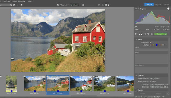Open the Publikovat menu
Image resolution: width=171 pixels, height=98 pixels.
tap(22, 1)
